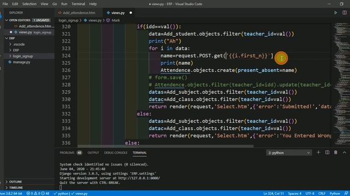Viewport: 350px width, 196px height.
Task: Open the Debug Console tab
Action: [x=115, y=152]
